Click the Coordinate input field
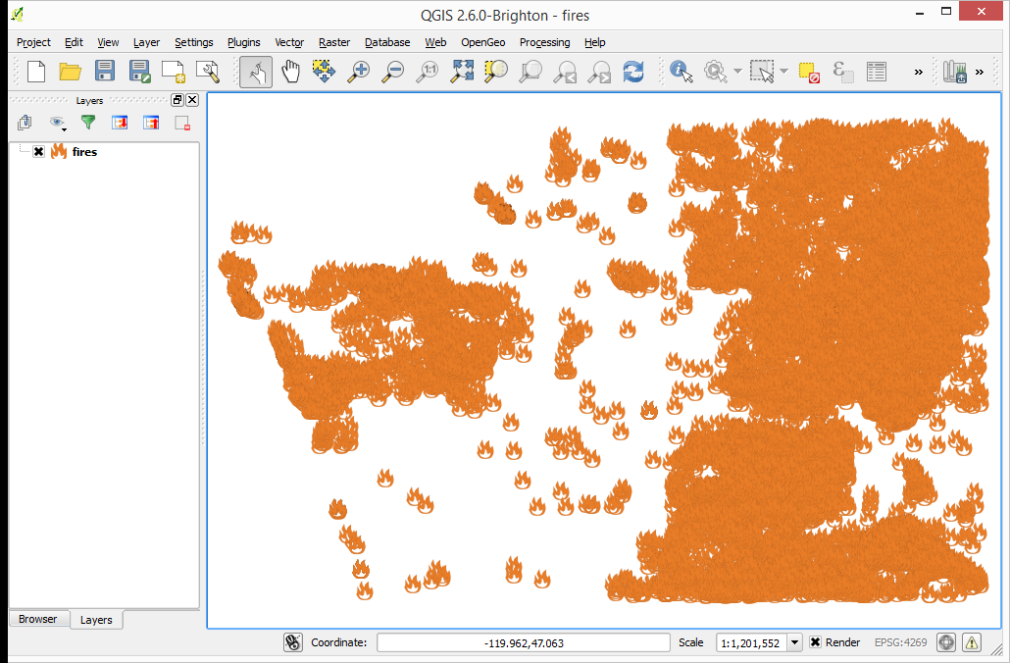 coord(524,642)
